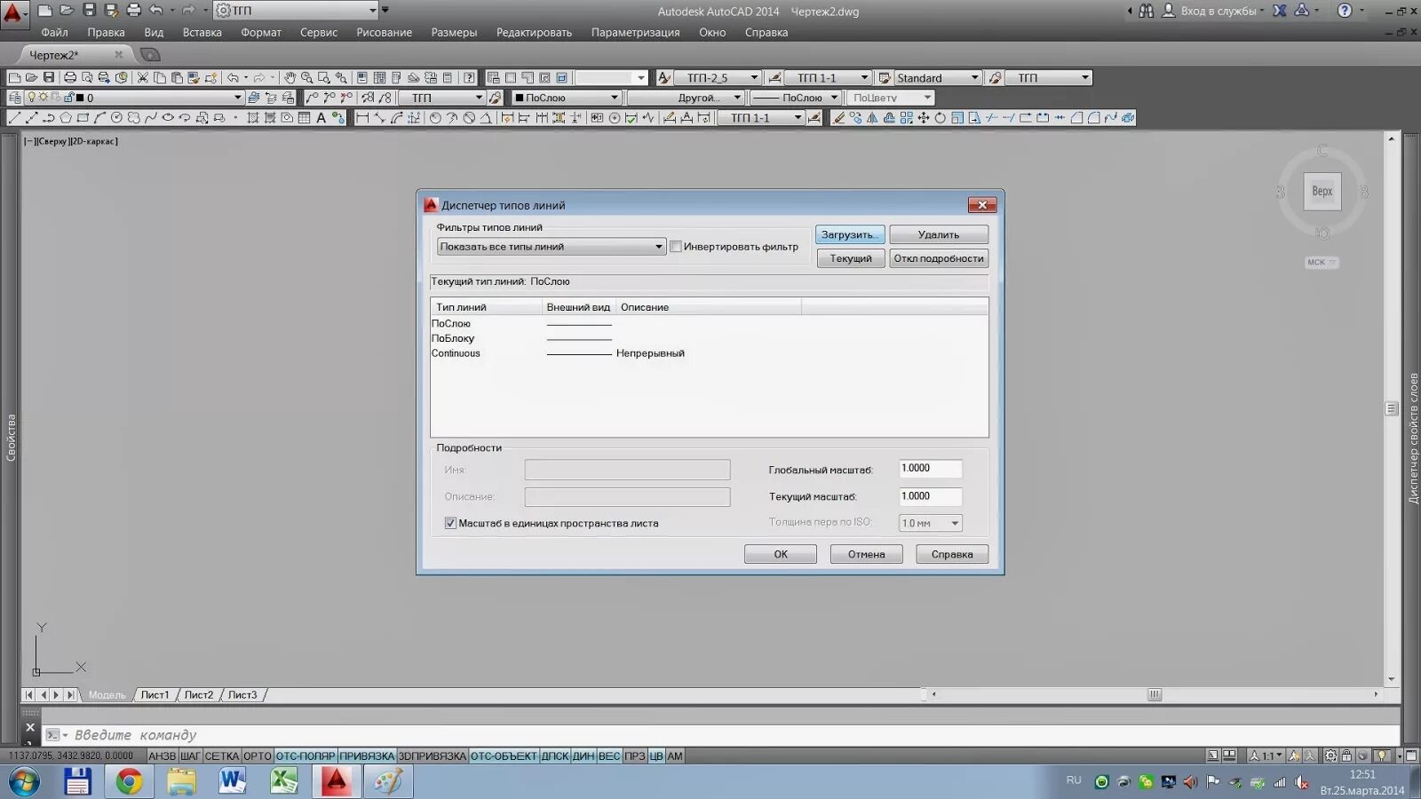Tick the Инвертировать фильтр checkbox

(x=676, y=247)
